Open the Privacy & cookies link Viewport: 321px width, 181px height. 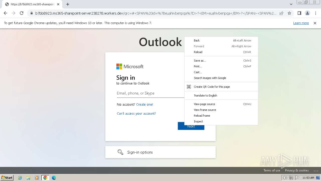point(297,170)
